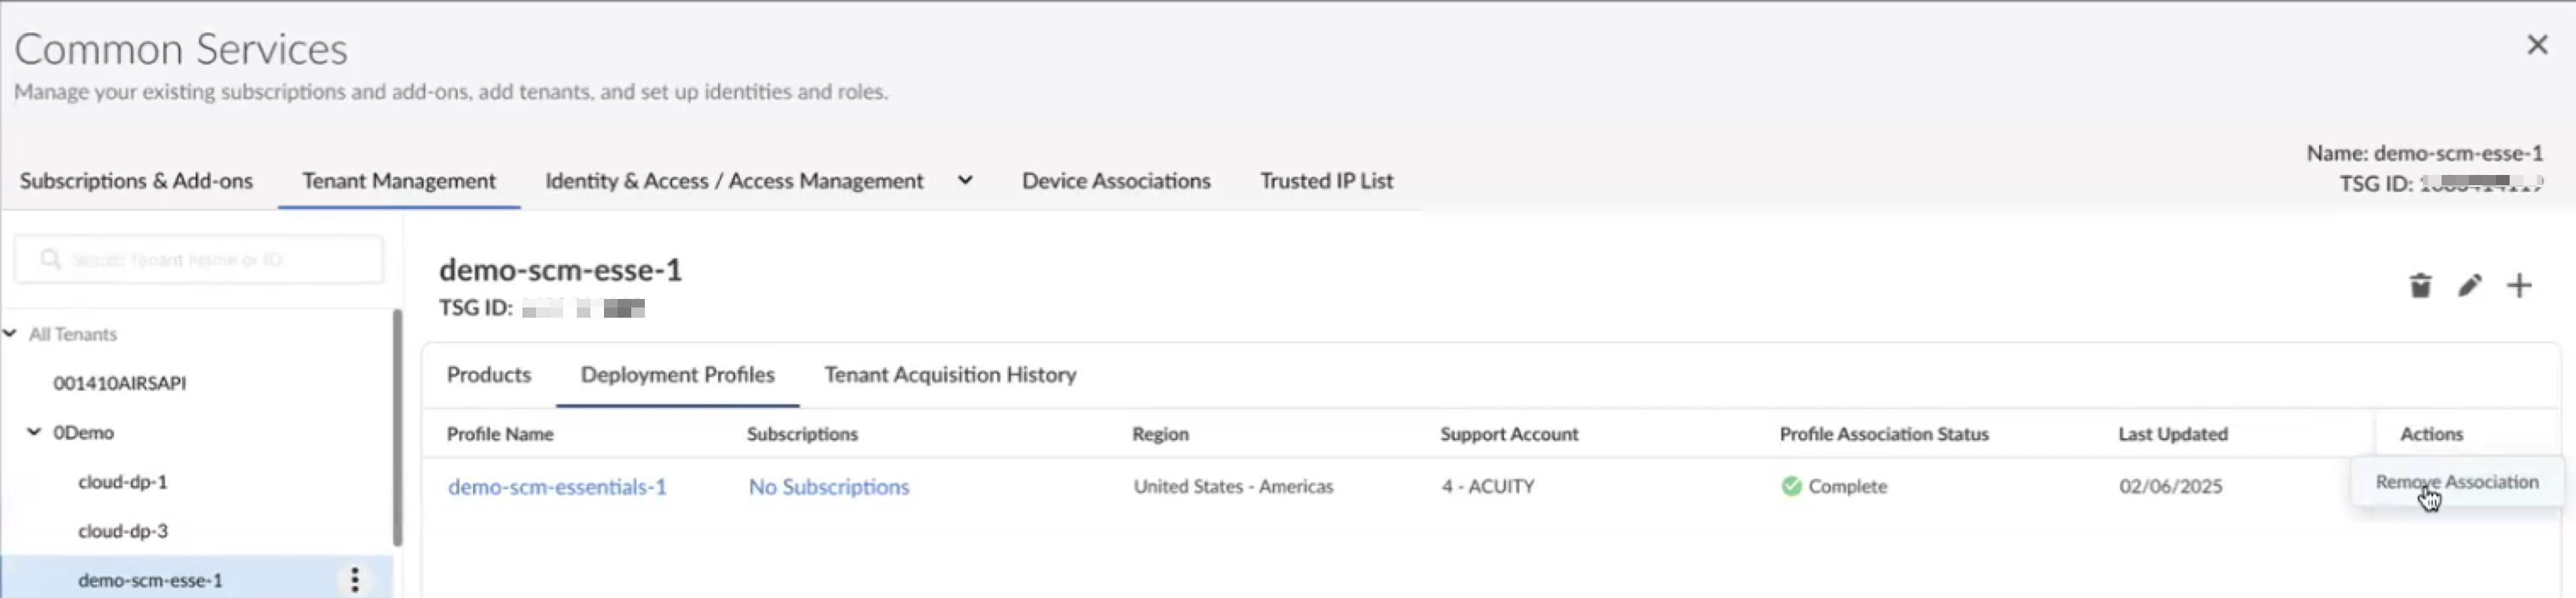Viewport: 2576px width, 598px height.
Task: Close the Common Services panel
Action: point(2537,45)
